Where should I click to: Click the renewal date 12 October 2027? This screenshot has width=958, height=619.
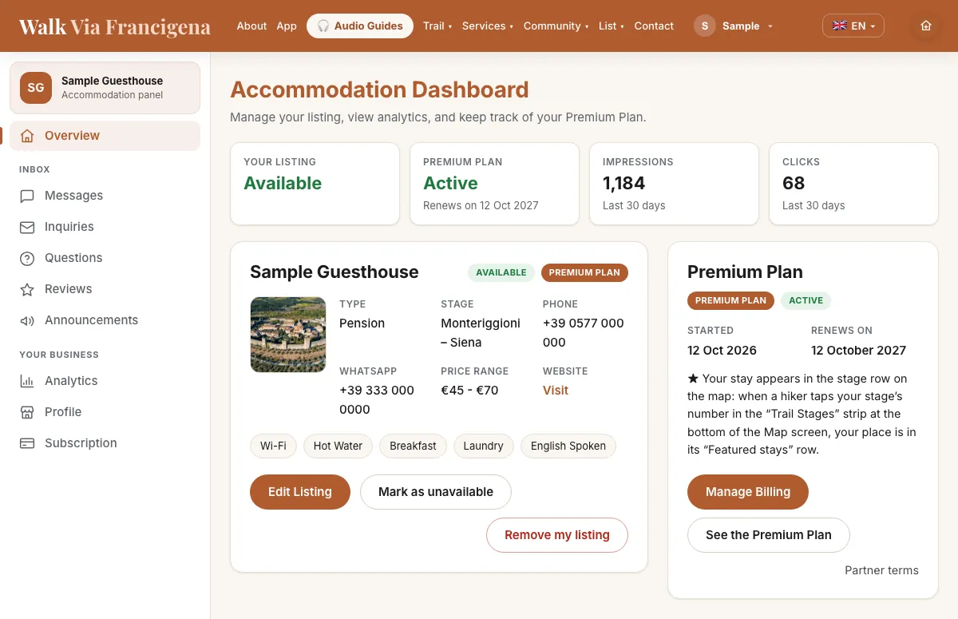click(858, 350)
